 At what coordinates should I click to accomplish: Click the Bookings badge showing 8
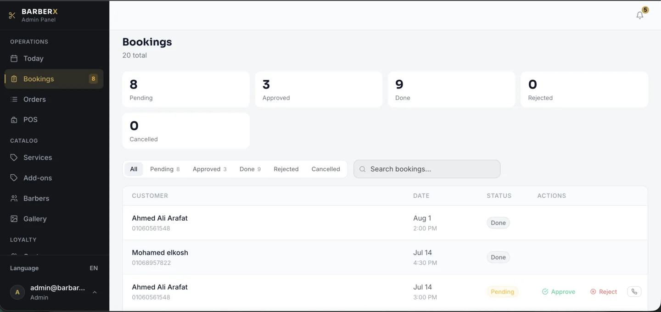click(93, 79)
